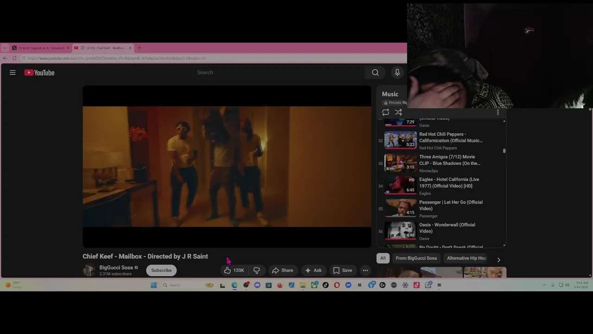The width and height of the screenshot is (593, 334).
Task: Show more filter chips with right arrow
Action: [498, 259]
